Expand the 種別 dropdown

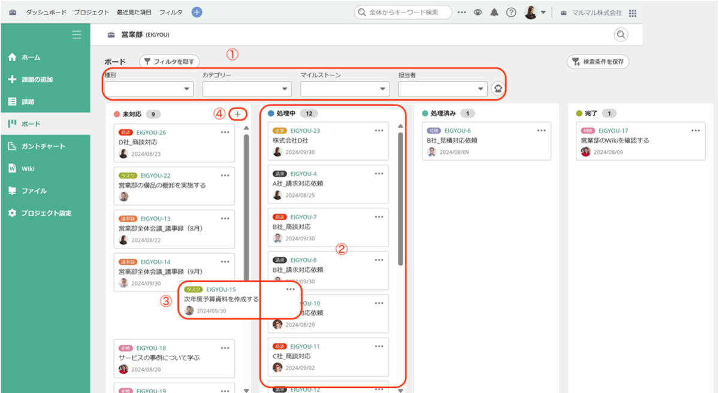pyautogui.click(x=149, y=89)
